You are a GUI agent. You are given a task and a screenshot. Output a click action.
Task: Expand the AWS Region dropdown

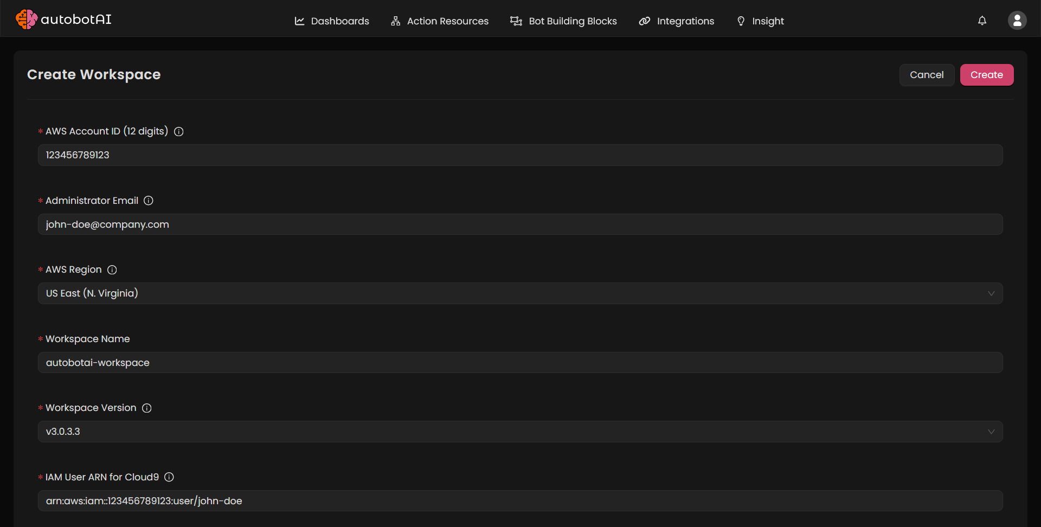[520, 293]
